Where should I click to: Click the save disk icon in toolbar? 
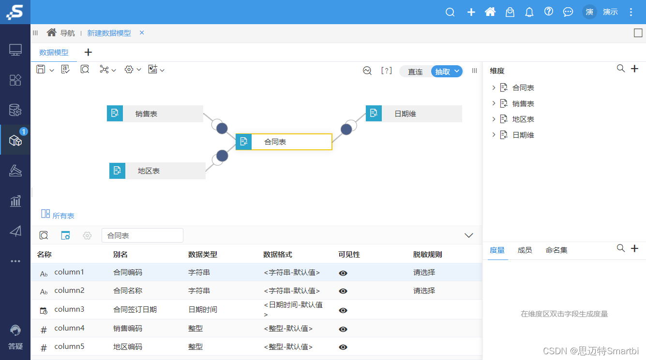[x=41, y=70]
